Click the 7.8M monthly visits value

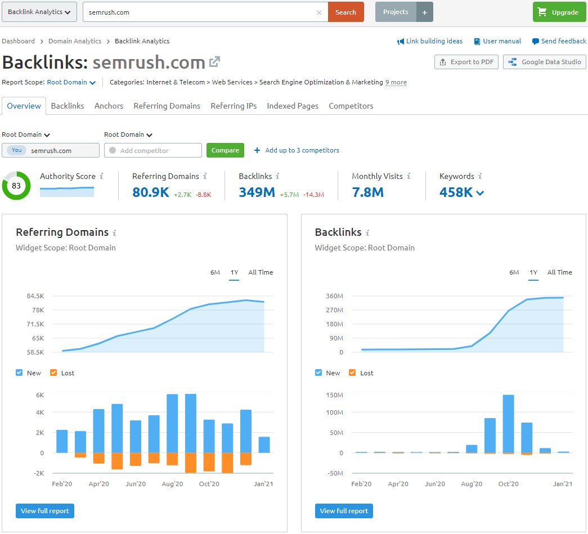pos(368,192)
